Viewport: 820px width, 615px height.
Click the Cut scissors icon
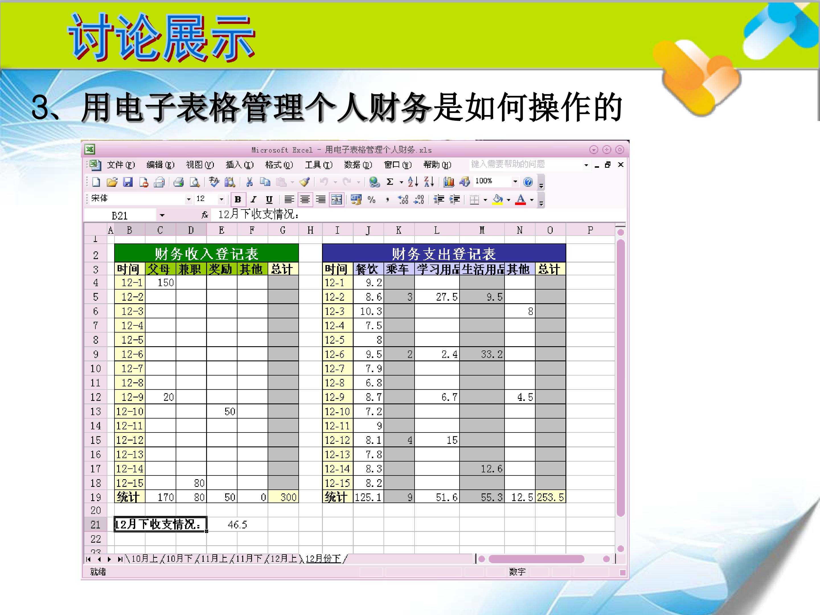[249, 182]
